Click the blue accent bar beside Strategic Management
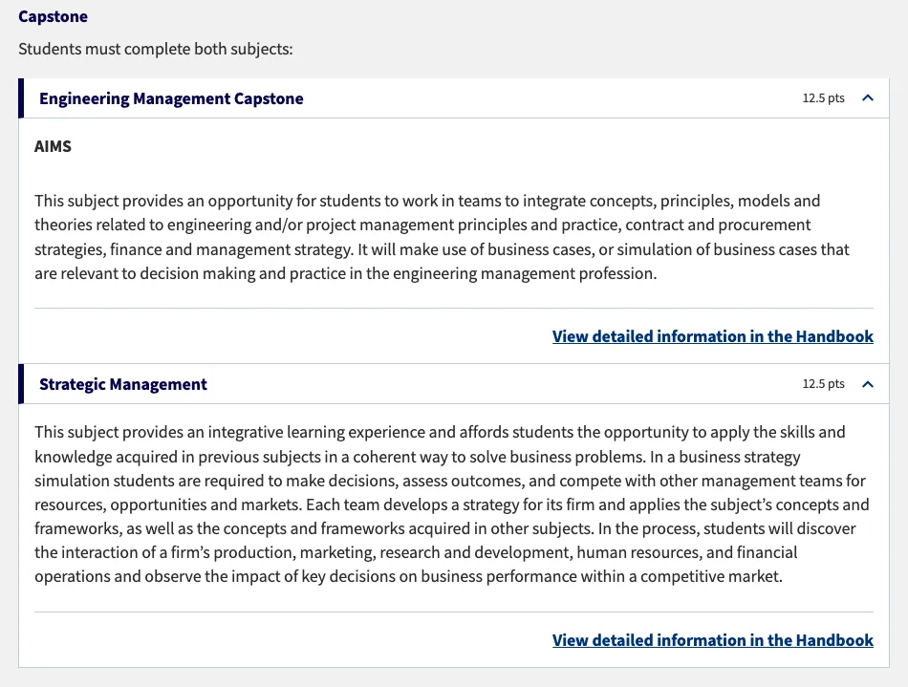The height and width of the screenshot is (687, 908). click(x=20, y=384)
